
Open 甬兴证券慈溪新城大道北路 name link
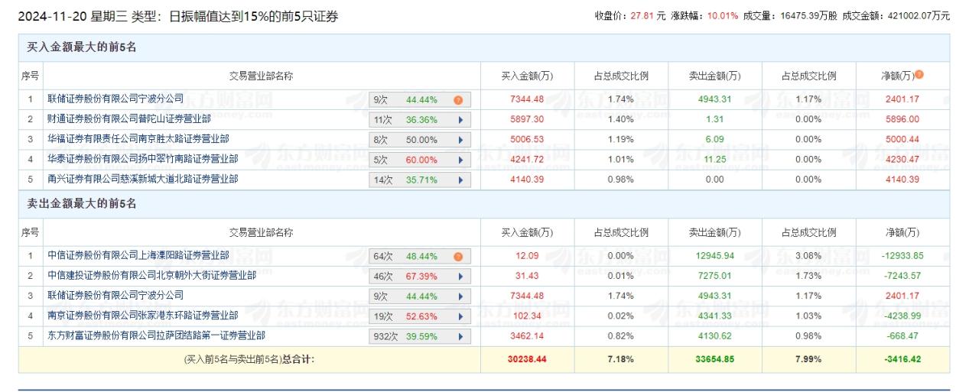(x=142, y=179)
